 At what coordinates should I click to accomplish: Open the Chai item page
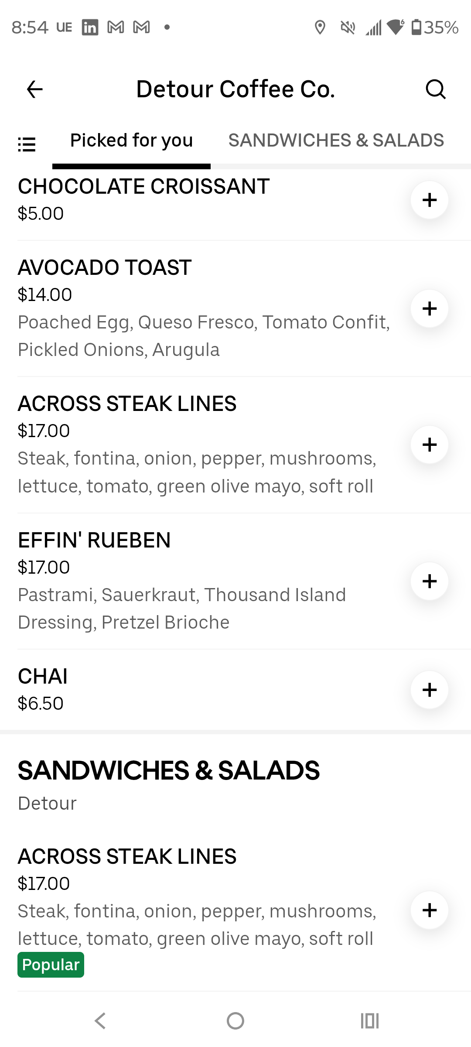pyautogui.click(x=43, y=677)
